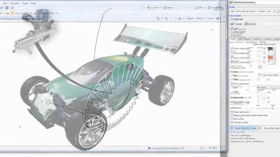Click the print icon in command bar

(x=180, y=18)
